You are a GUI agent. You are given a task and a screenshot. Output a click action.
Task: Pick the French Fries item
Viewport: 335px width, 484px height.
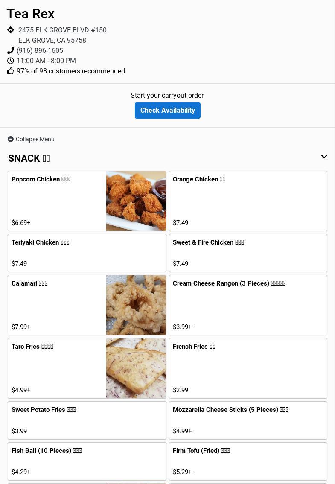pyautogui.click(x=248, y=368)
